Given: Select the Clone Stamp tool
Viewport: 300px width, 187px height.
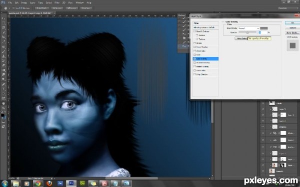Looking at the screenshot, I should (x=3, y=56).
